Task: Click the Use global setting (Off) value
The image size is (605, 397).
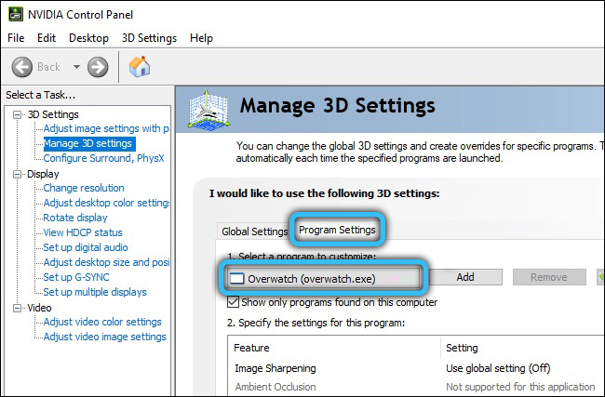Action: (498, 368)
